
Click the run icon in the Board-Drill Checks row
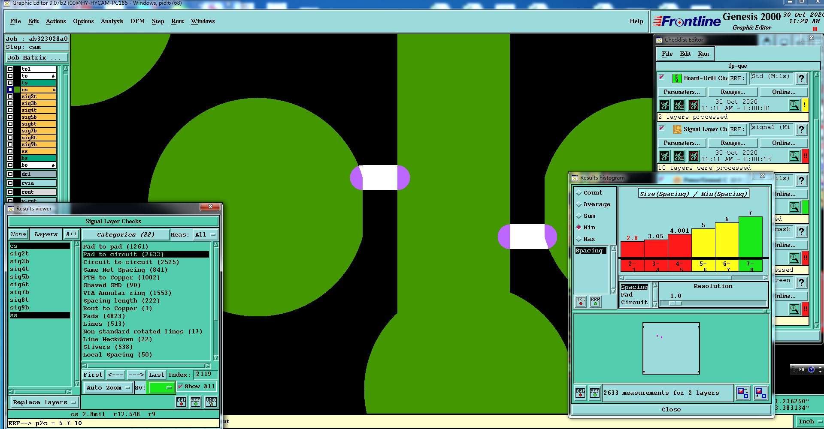click(664, 105)
